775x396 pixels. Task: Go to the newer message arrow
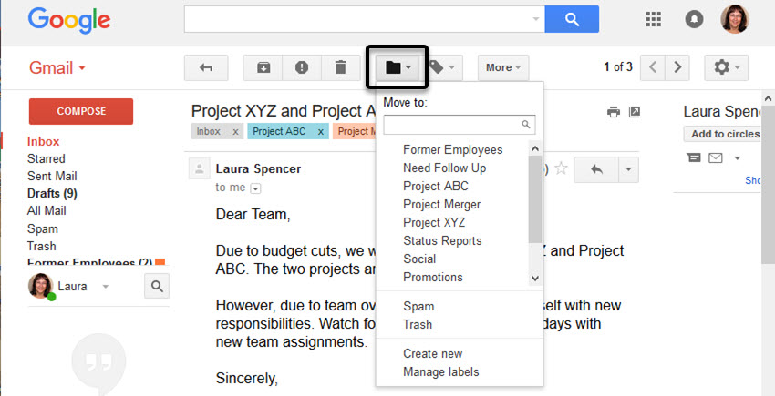[x=653, y=67]
